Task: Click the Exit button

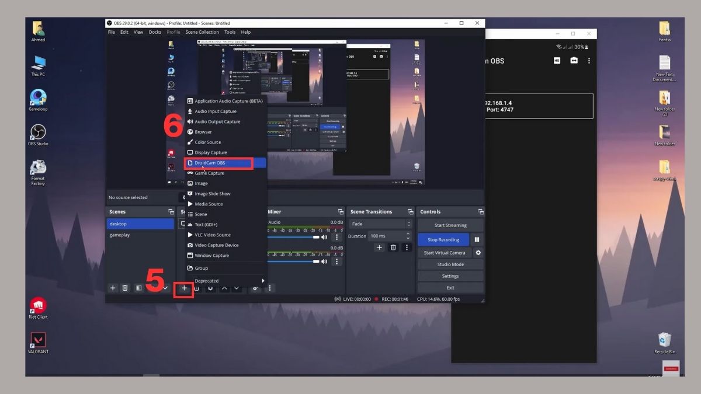Action: point(450,288)
